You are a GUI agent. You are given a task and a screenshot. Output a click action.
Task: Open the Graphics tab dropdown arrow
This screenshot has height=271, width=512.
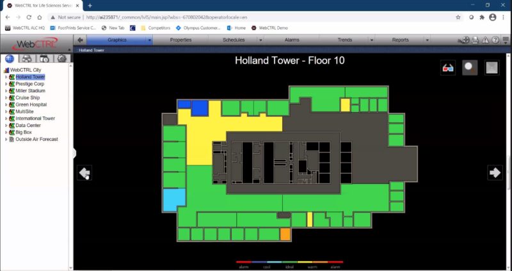tap(149, 40)
